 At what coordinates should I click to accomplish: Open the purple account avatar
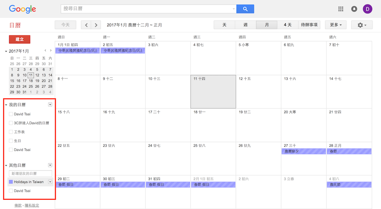[x=368, y=9]
